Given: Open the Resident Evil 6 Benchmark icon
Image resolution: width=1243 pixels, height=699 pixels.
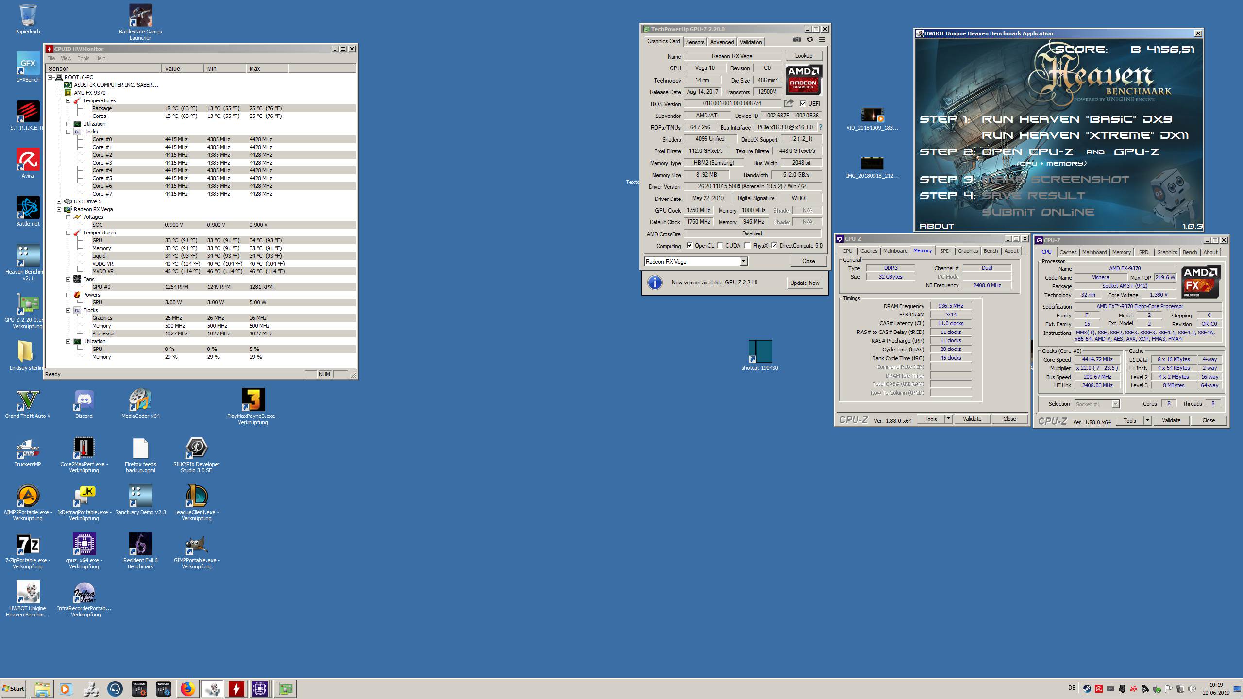Looking at the screenshot, I should [x=140, y=544].
